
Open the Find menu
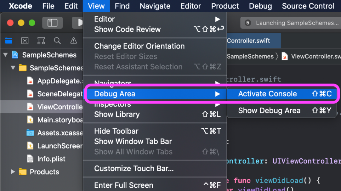click(122, 6)
